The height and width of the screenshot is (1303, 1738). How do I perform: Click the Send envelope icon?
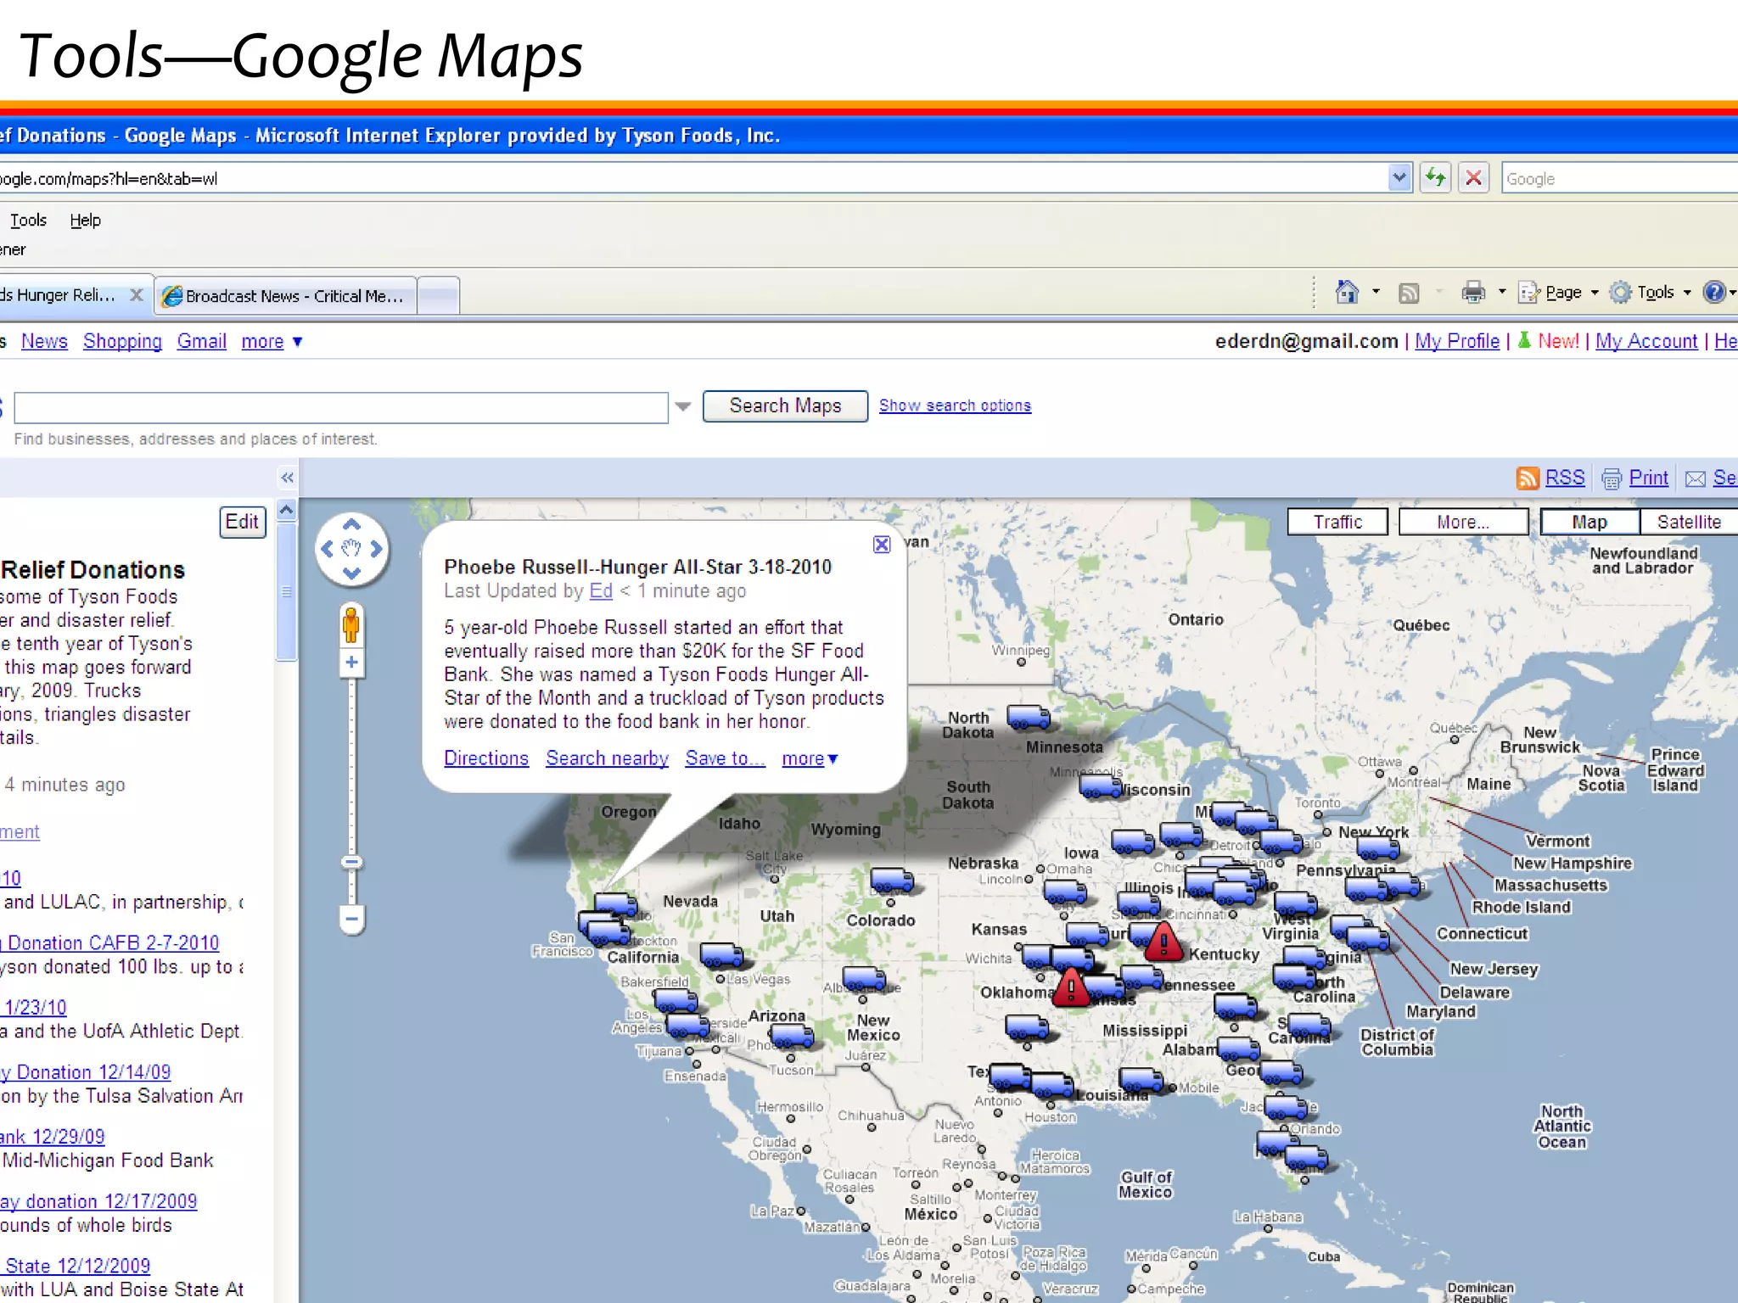pos(1695,479)
